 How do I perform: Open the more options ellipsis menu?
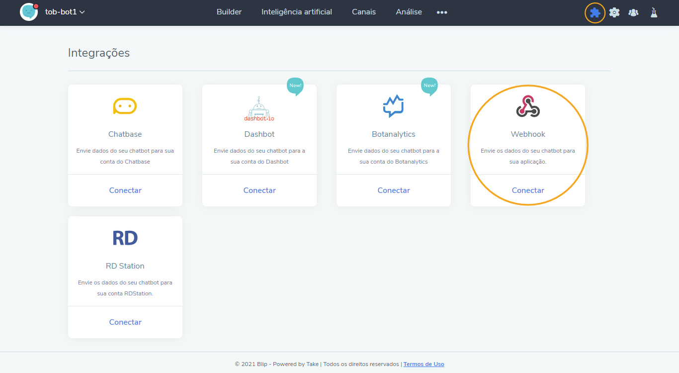[442, 12]
